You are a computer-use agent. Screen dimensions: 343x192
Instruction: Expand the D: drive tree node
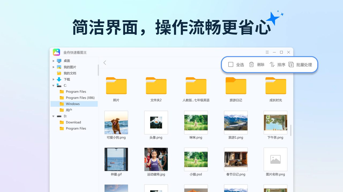(x=54, y=116)
